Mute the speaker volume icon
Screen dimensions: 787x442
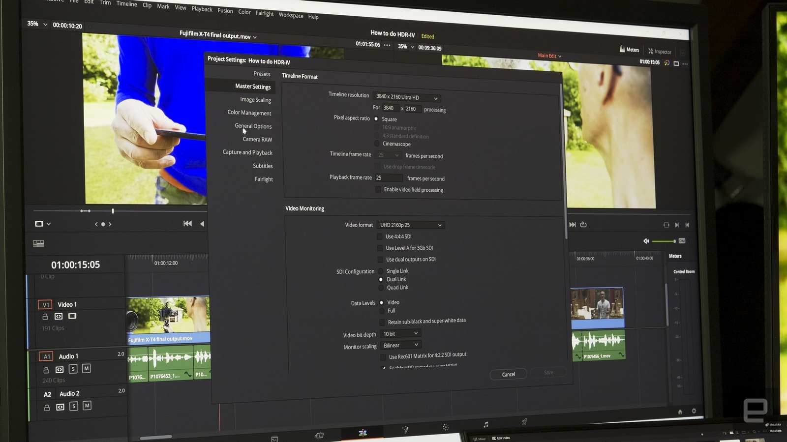coord(646,241)
